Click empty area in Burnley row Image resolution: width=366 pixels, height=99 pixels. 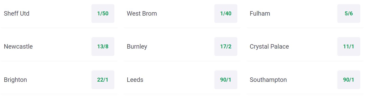tap(181, 47)
